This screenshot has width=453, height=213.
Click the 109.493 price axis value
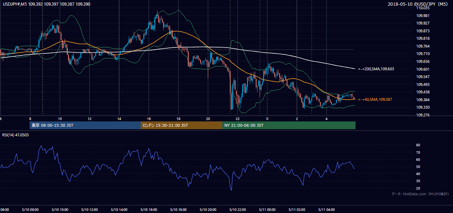tap(423, 84)
